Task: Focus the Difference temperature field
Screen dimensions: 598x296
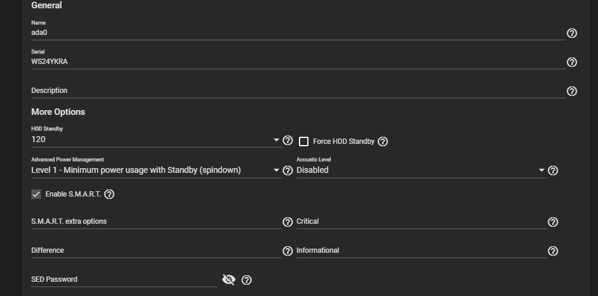Action: click(x=154, y=250)
